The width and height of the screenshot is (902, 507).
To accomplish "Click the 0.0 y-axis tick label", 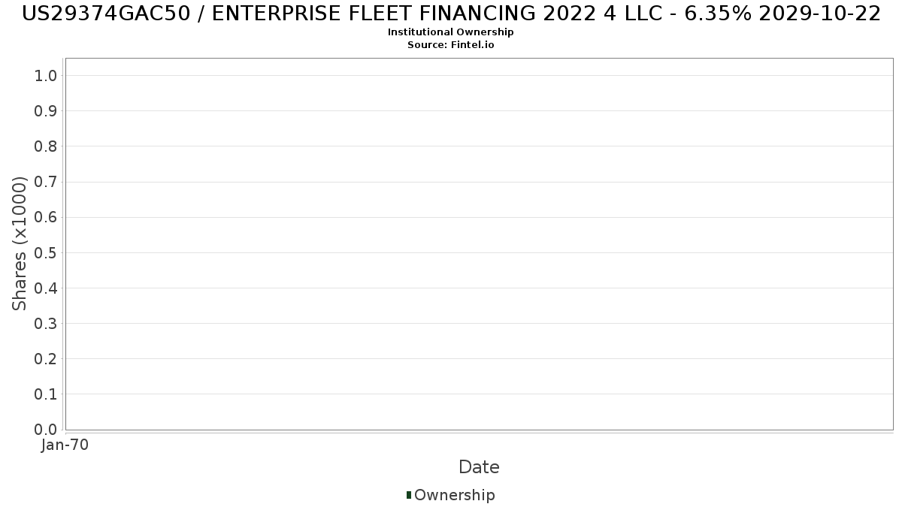I will pyautogui.click(x=46, y=430).
